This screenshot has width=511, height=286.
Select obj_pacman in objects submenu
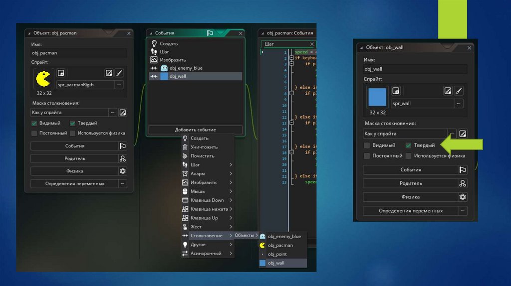click(283, 245)
